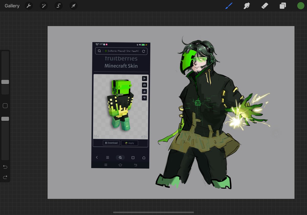Click the reload icon in reference image

[144, 51]
